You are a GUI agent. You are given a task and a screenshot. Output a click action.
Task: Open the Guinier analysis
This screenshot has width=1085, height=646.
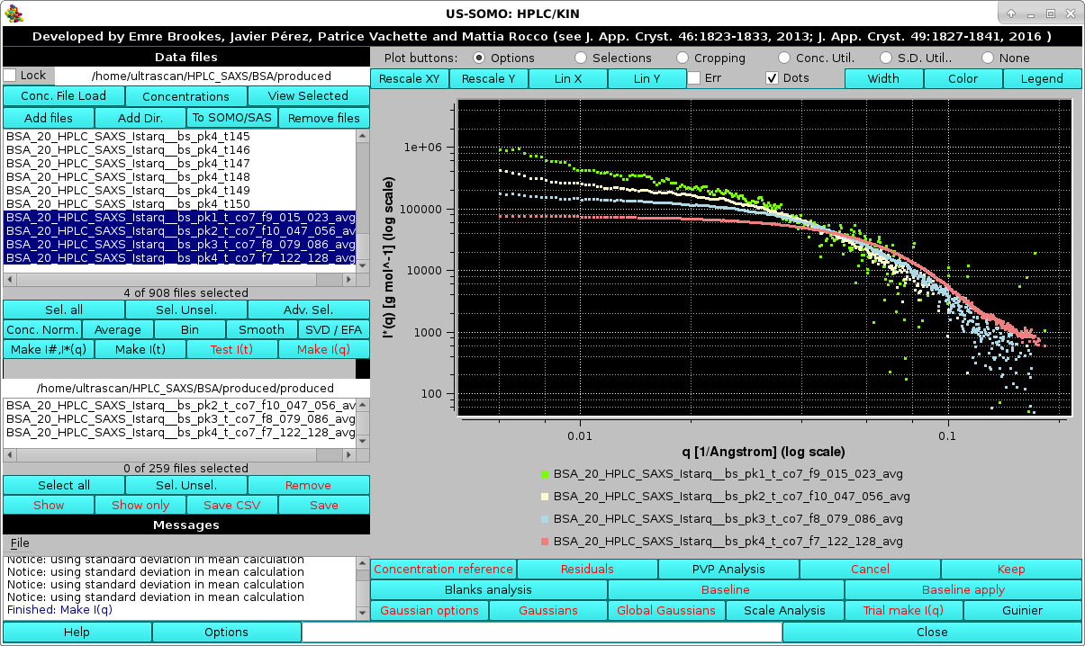(x=1021, y=610)
